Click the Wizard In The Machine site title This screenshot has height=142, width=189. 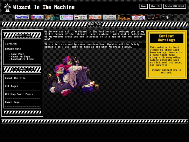[x=44, y=7]
